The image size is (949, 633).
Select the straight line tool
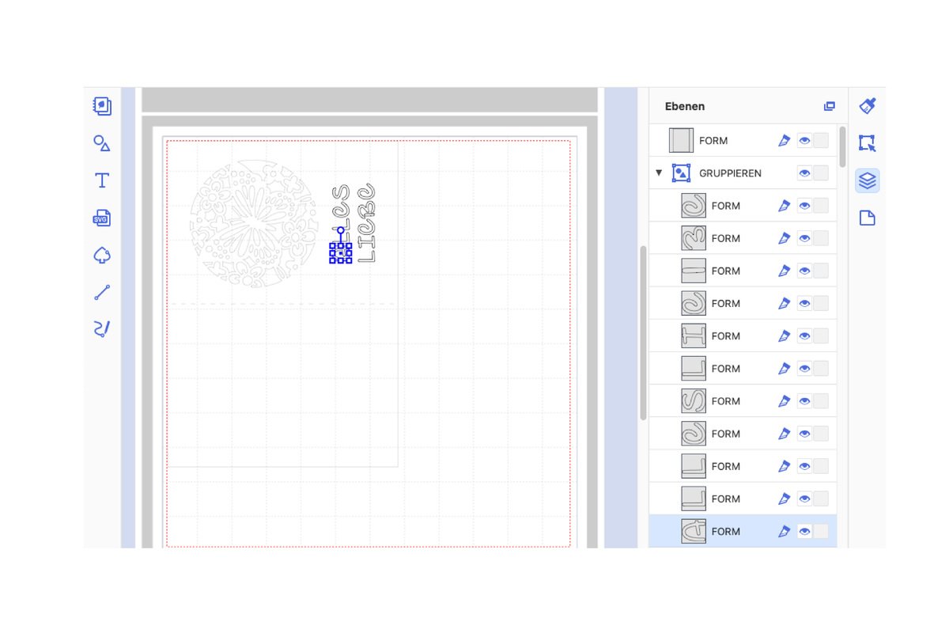[x=102, y=293]
